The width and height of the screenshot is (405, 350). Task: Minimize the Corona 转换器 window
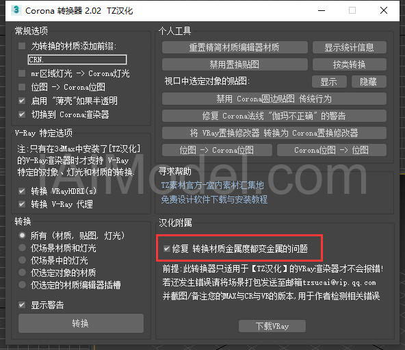point(322,10)
